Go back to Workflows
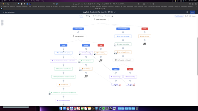The image size is (198, 111). coord(9,12)
